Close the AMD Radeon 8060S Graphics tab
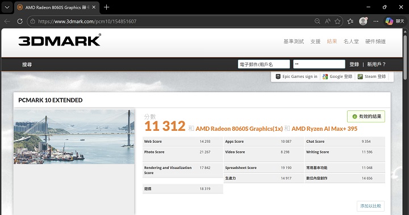Viewport: 409px width, 215px height. tap(94, 7)
